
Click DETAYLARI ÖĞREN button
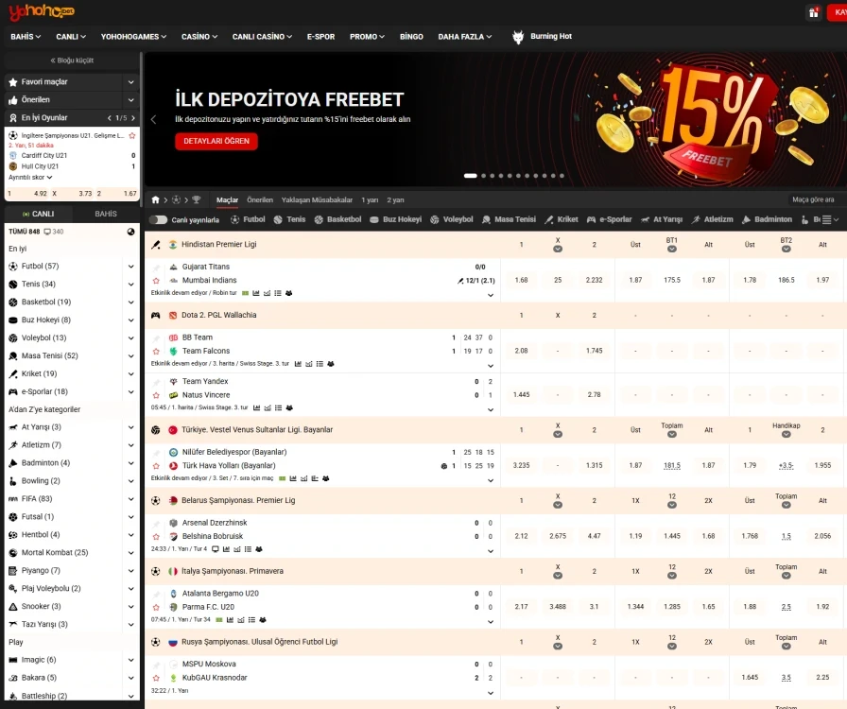click(216, 141)
